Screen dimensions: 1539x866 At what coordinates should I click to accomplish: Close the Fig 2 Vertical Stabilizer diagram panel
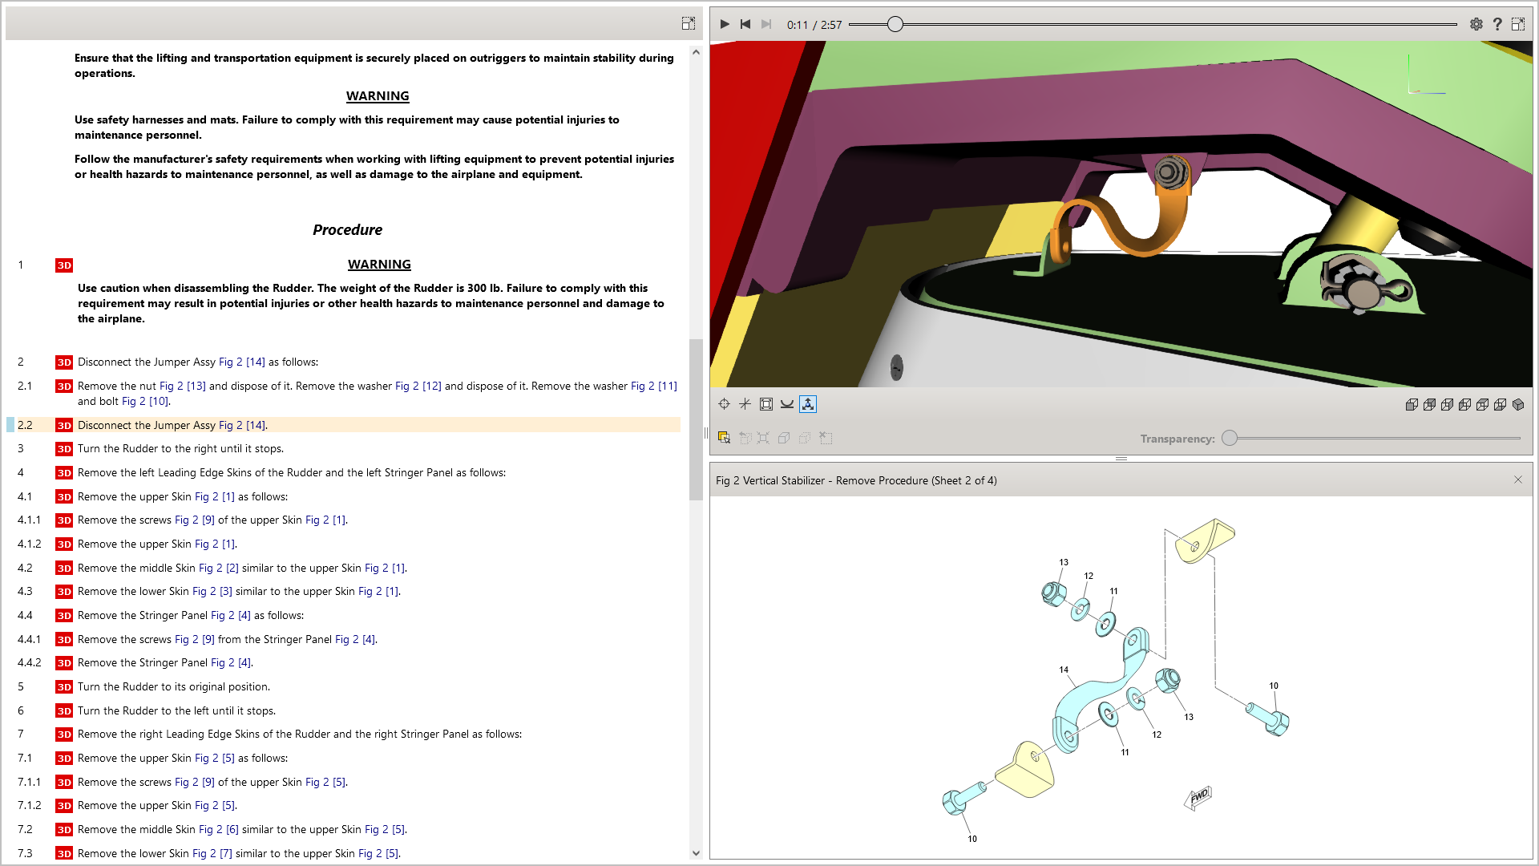click(1518, 479)
